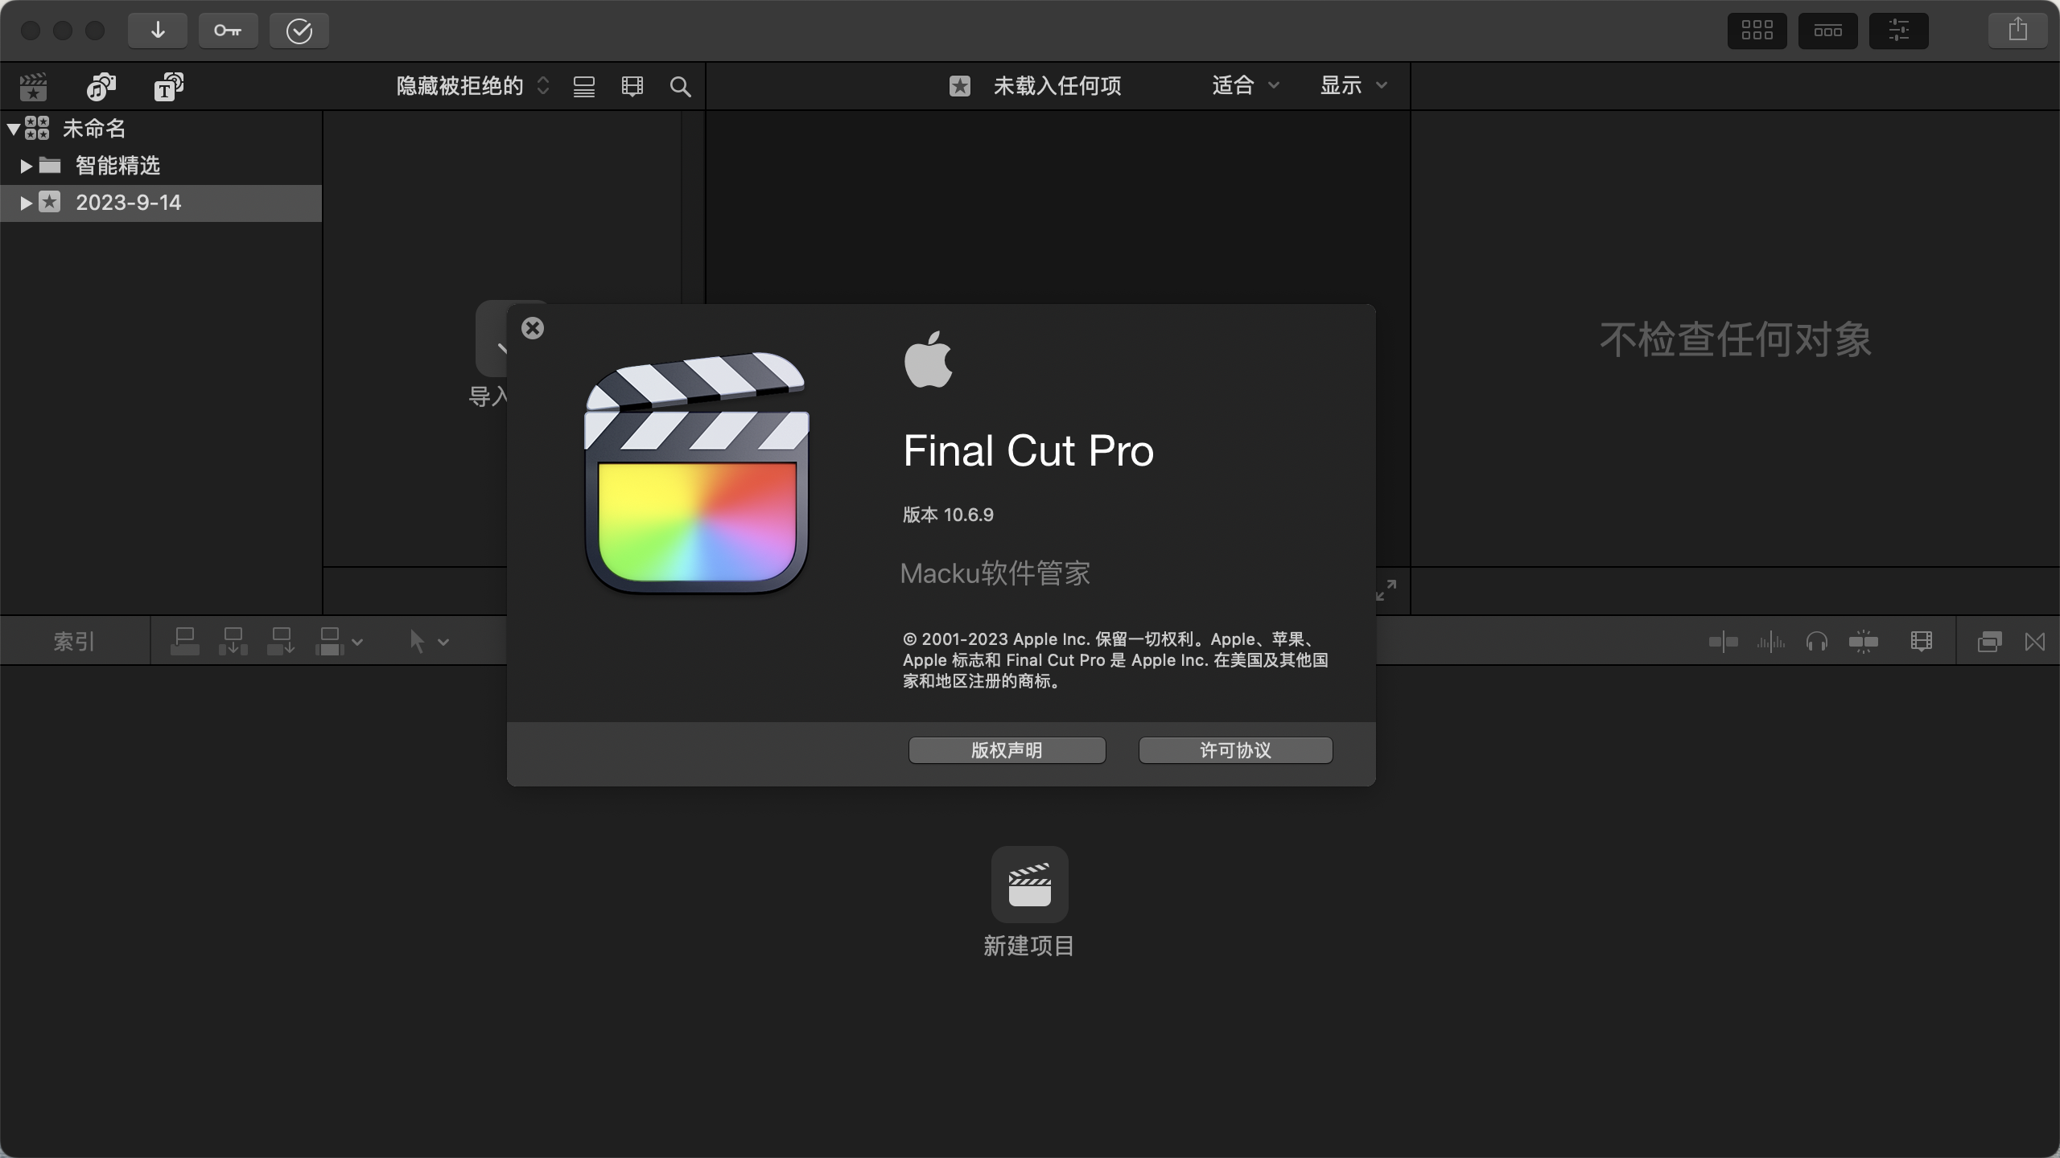Screen dimensions: 2060x1158
Task: Open the 适合 zoom dropdown in viewer
Action: [x=1245, y=85]
